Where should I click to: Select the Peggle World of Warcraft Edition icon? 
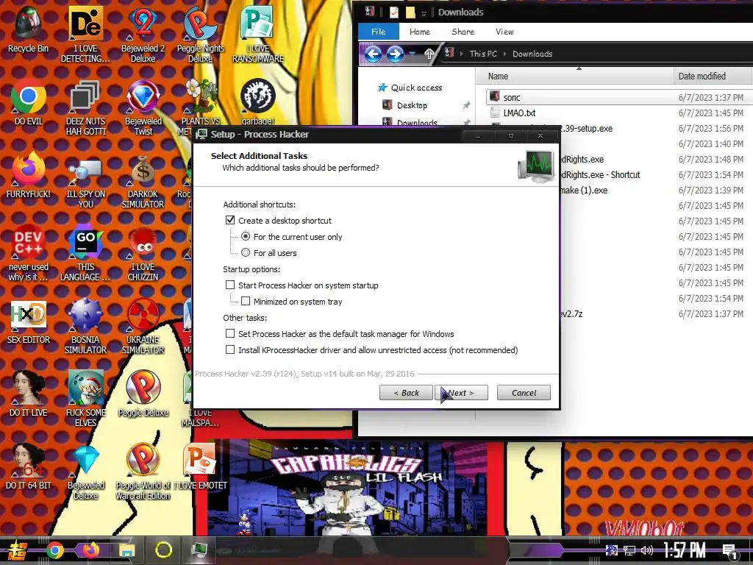(x=143, y=472)
